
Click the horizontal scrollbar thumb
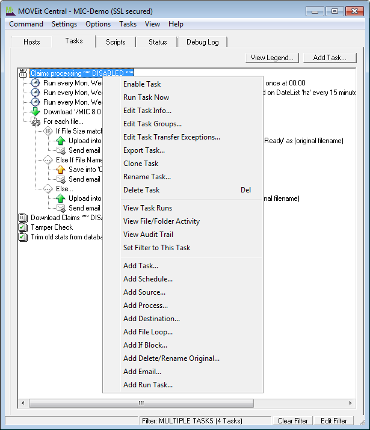pyautogui.click(x=141, y=403)
